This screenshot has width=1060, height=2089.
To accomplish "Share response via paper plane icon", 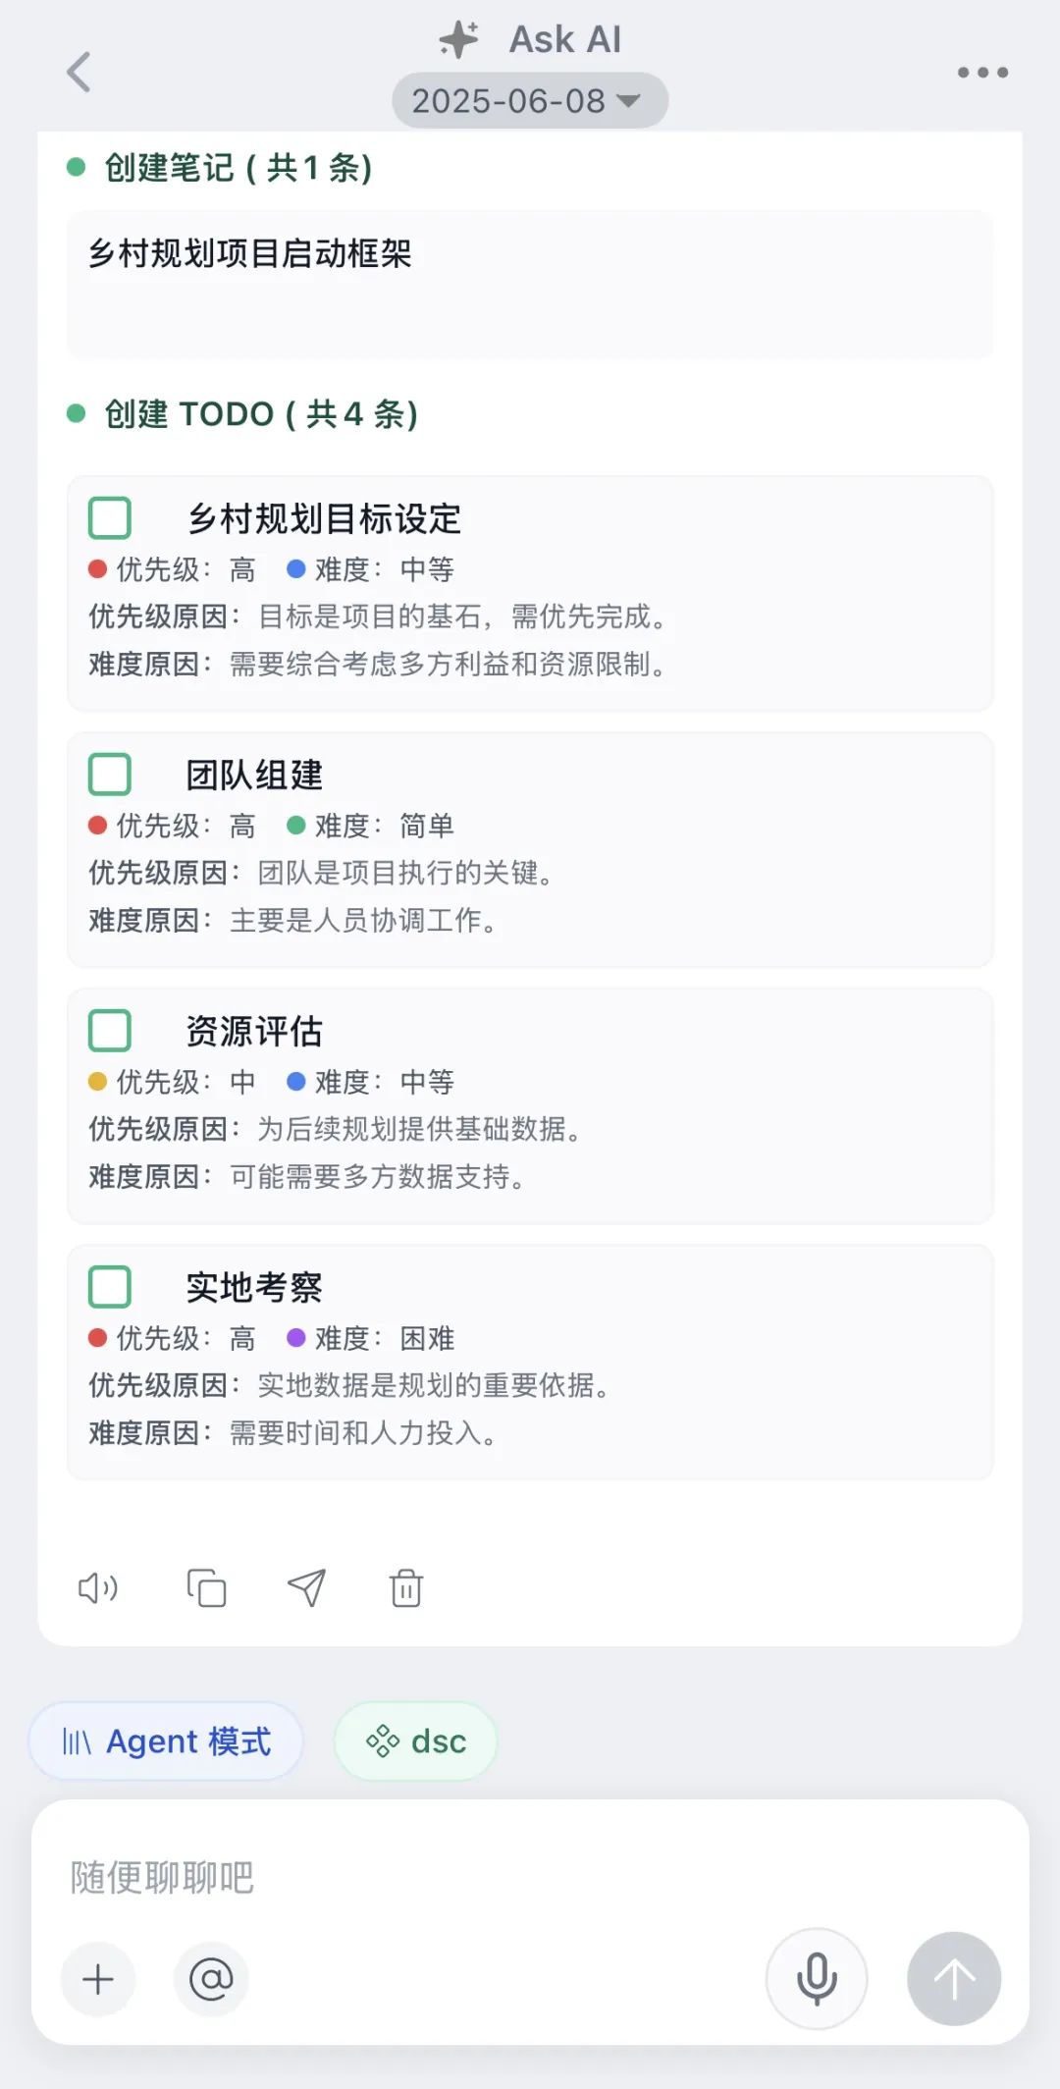I will pyautogui.click(x=306, y=1587).
